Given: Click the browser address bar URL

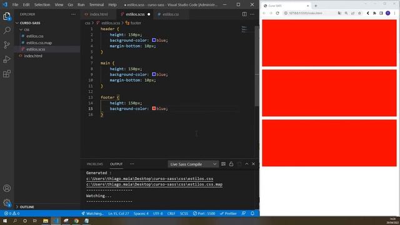Looking at the screenshot, I should pos(306,13).
